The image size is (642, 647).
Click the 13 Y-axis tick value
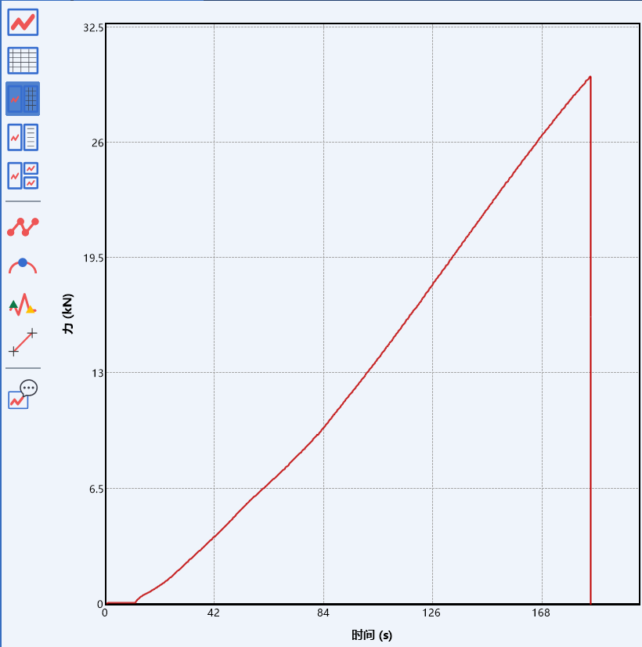tap(98, 373)
